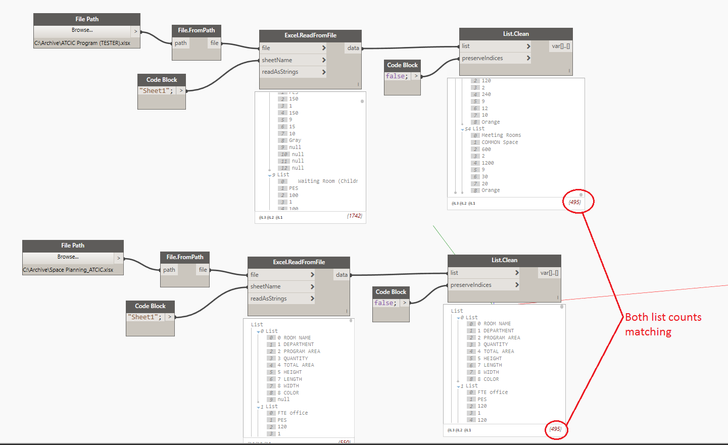
Task: Click 'path' input port of lower File.FromPath node
Action: [169, 270]
